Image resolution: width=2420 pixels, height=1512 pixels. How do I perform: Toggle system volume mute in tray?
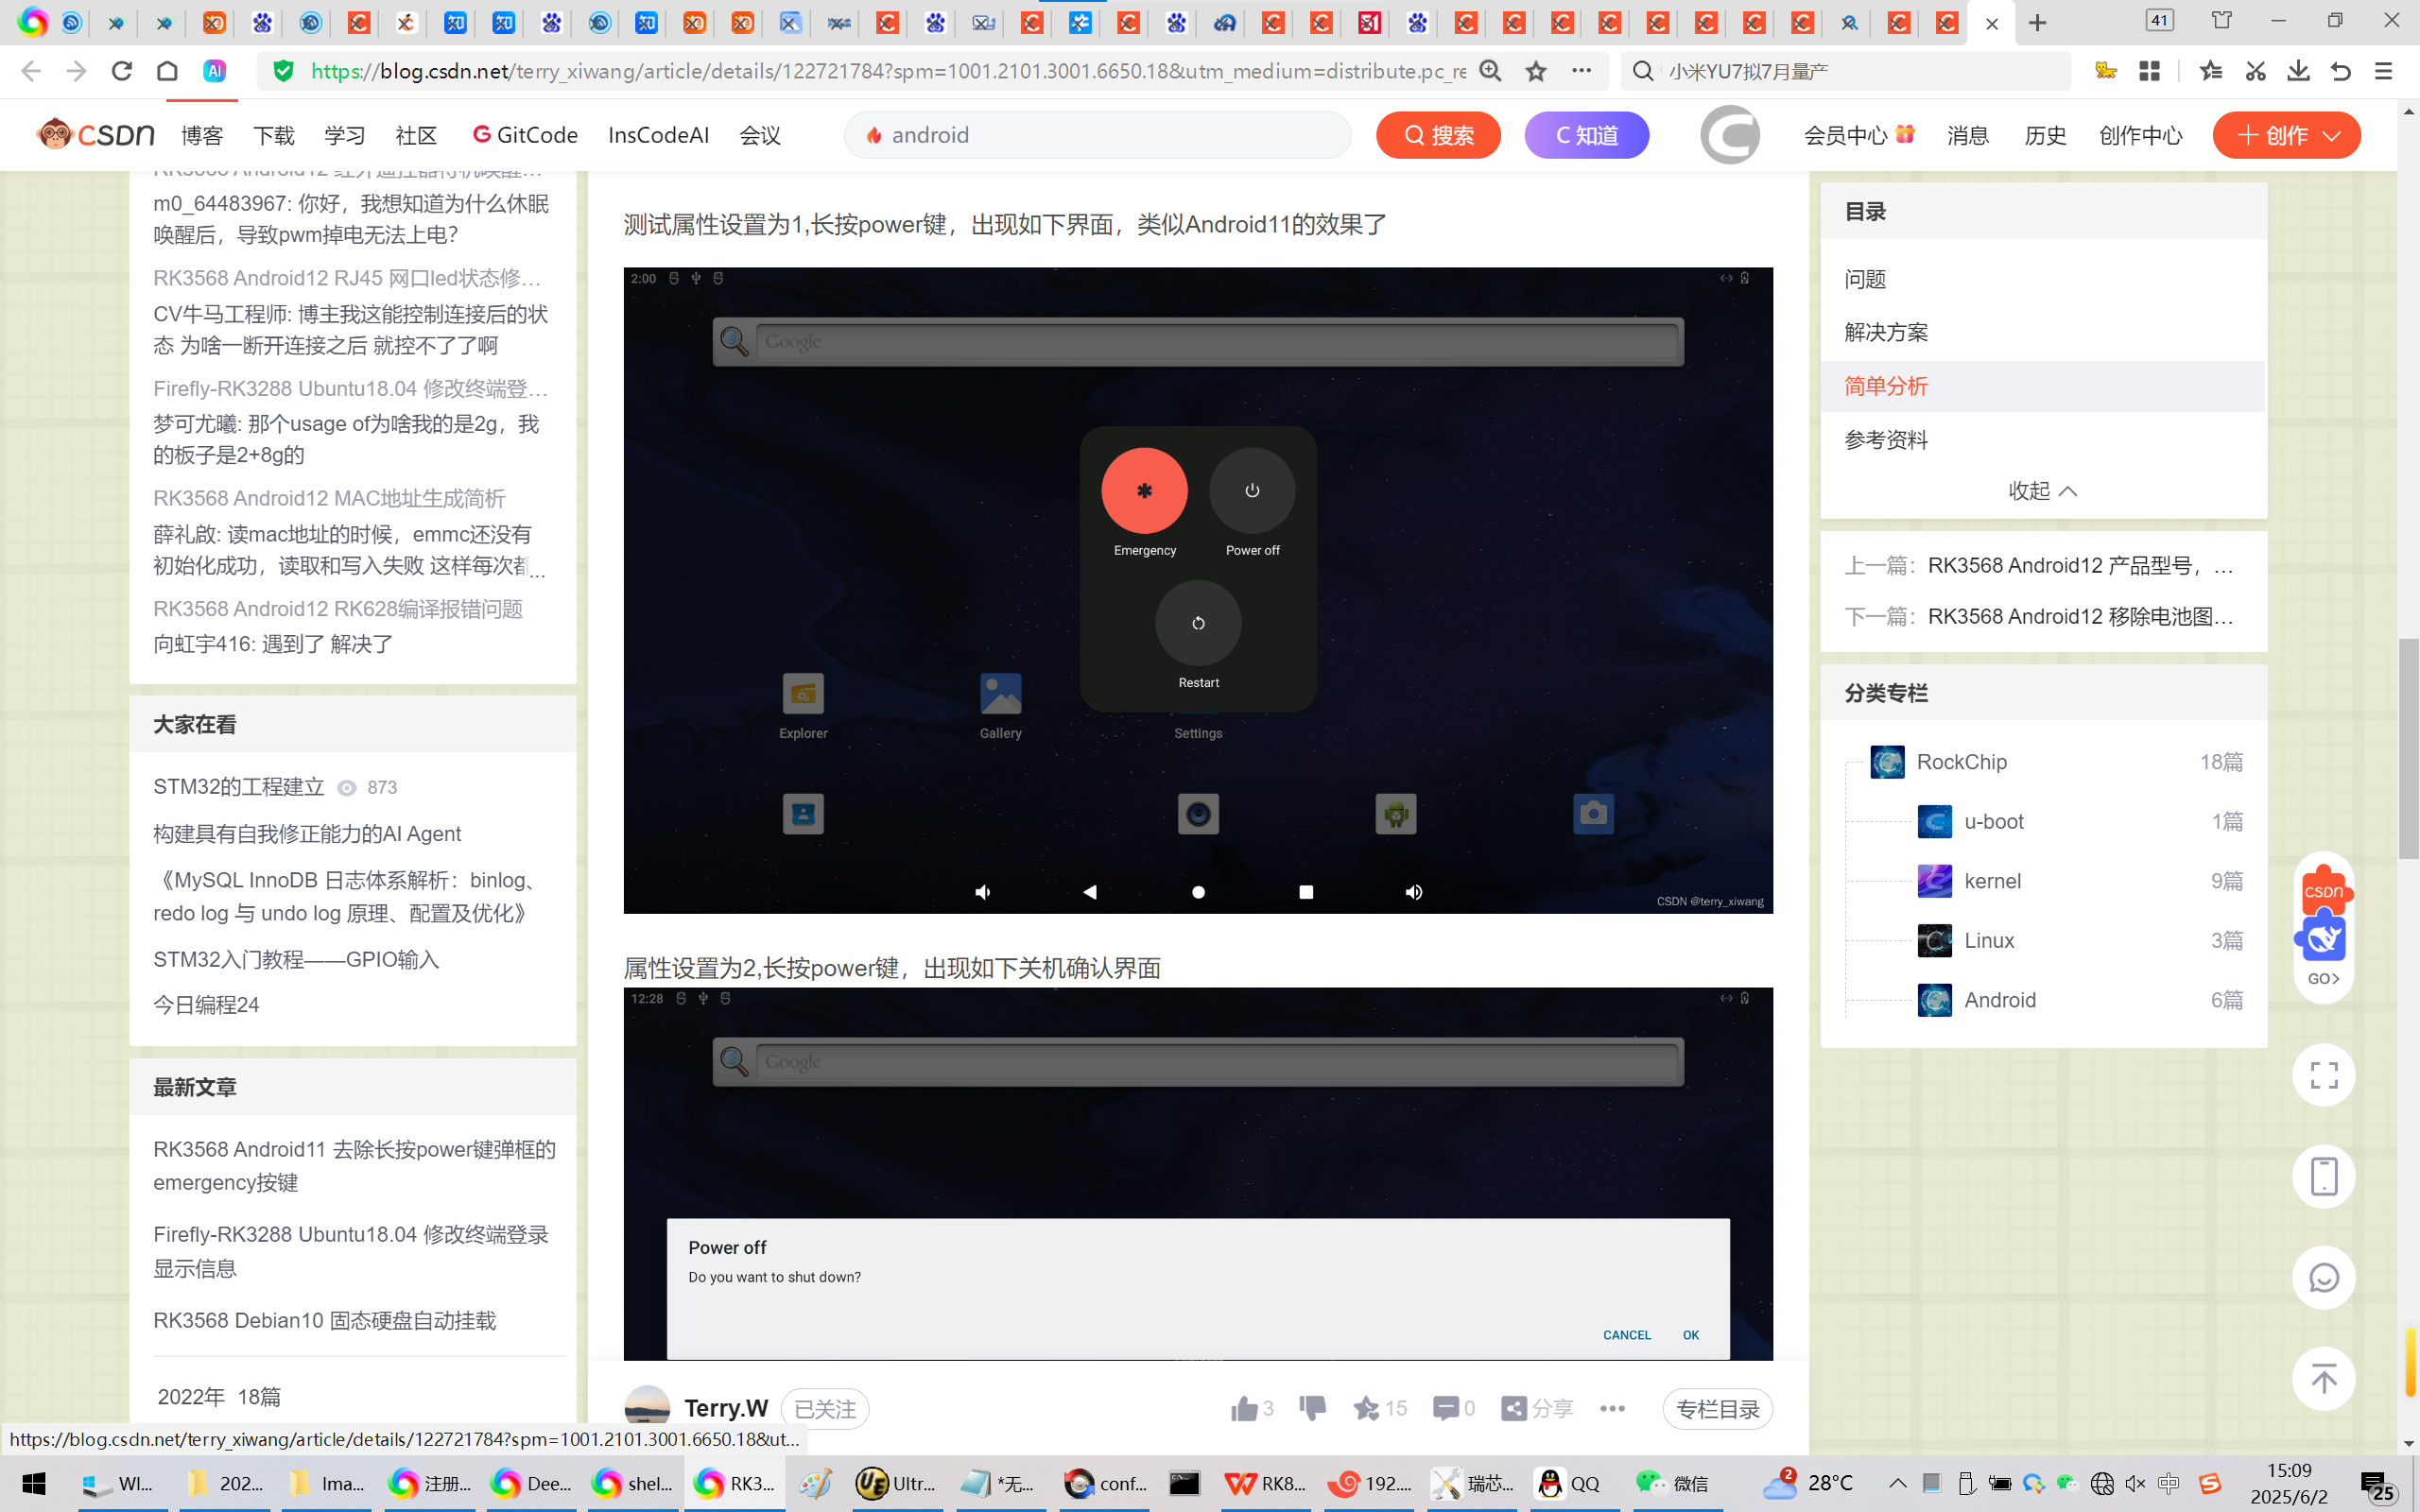click(2135, 1483)
